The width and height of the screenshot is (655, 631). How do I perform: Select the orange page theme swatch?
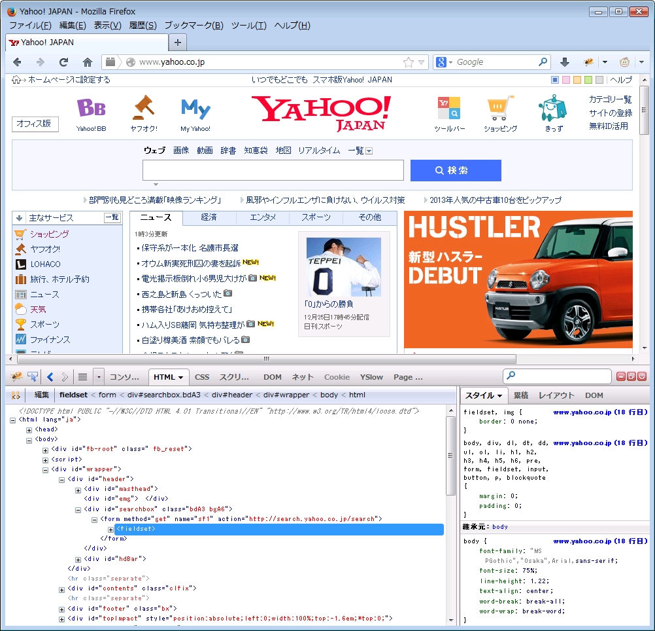[x=577, y=80]
